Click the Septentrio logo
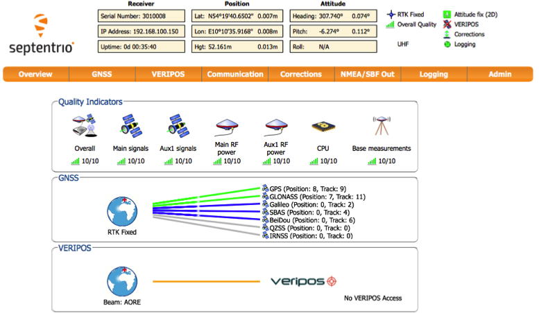 point(42,35)
